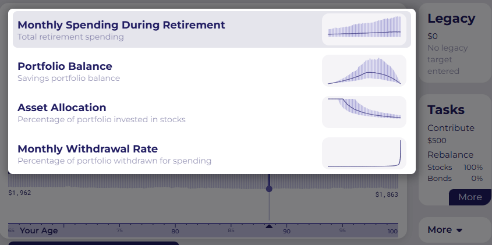Click the Stocks 100% allocation row
492x245 pixels.
[x=455, y=168]
